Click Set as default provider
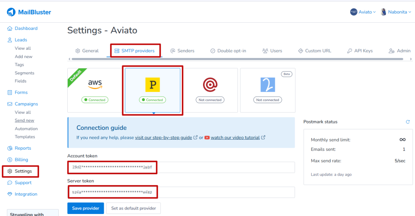415x216 pixels. [133, 208]
